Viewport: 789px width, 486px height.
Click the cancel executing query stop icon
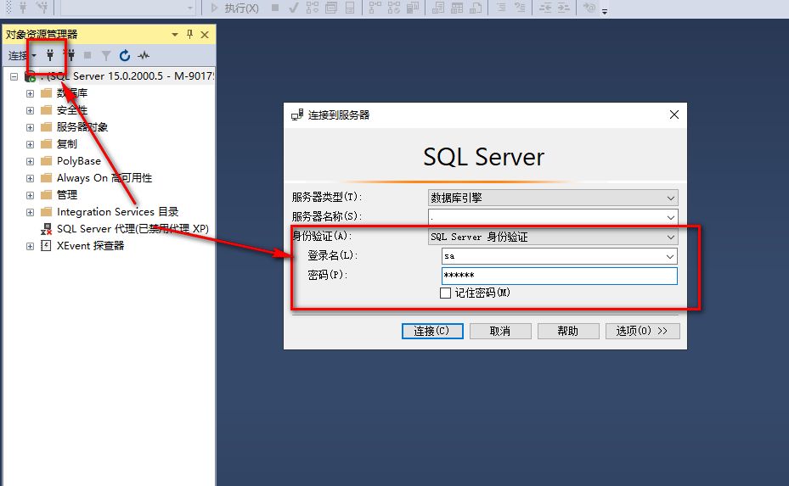pos(274,8)
